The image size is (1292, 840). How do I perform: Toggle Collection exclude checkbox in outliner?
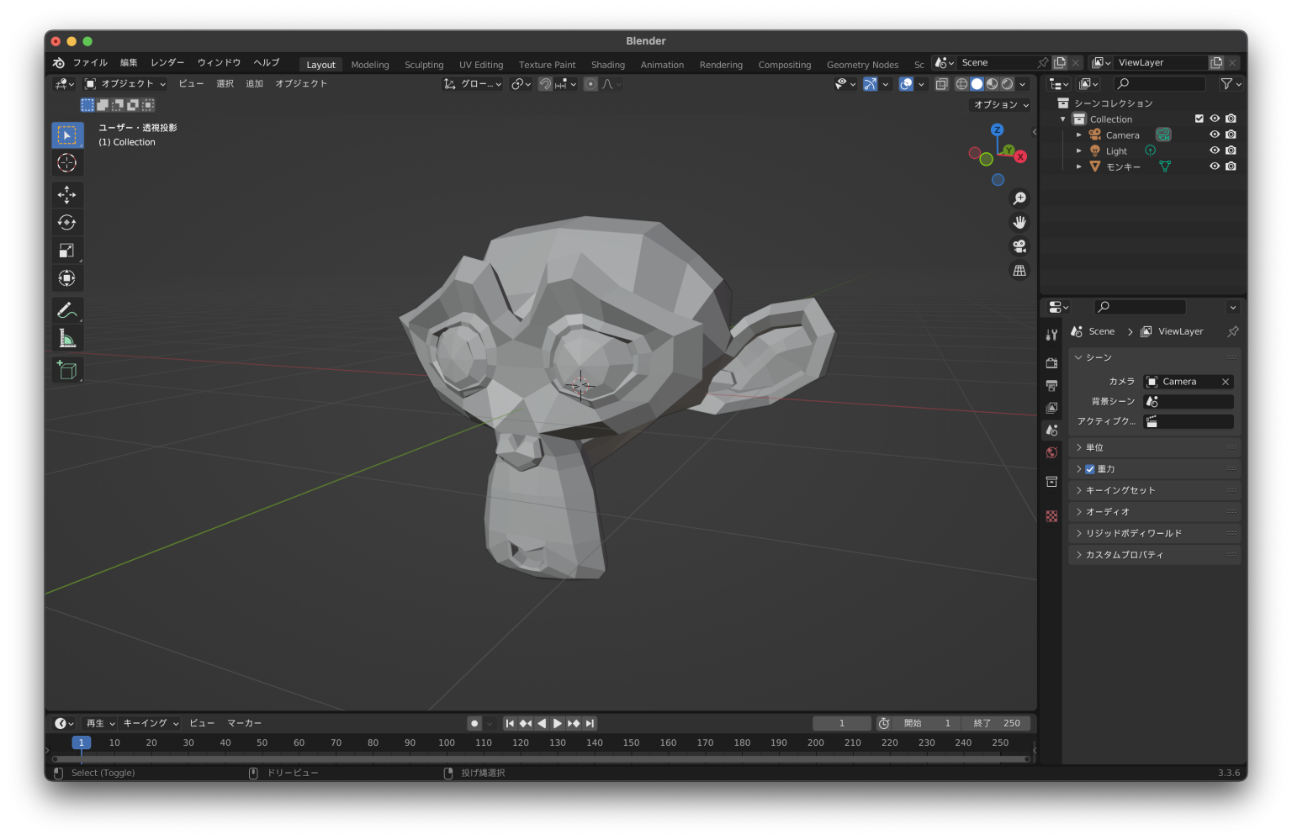pos(1199,119)
